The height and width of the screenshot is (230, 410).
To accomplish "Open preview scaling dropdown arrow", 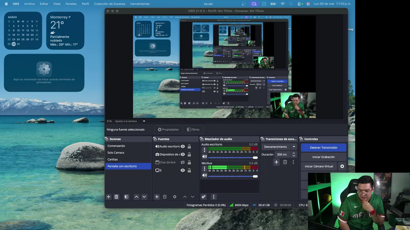I will point(144,121).
